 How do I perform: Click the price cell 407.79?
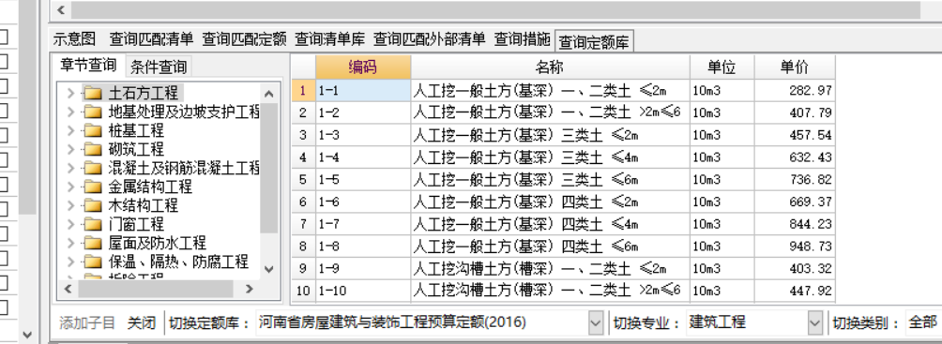coord(795,112)
